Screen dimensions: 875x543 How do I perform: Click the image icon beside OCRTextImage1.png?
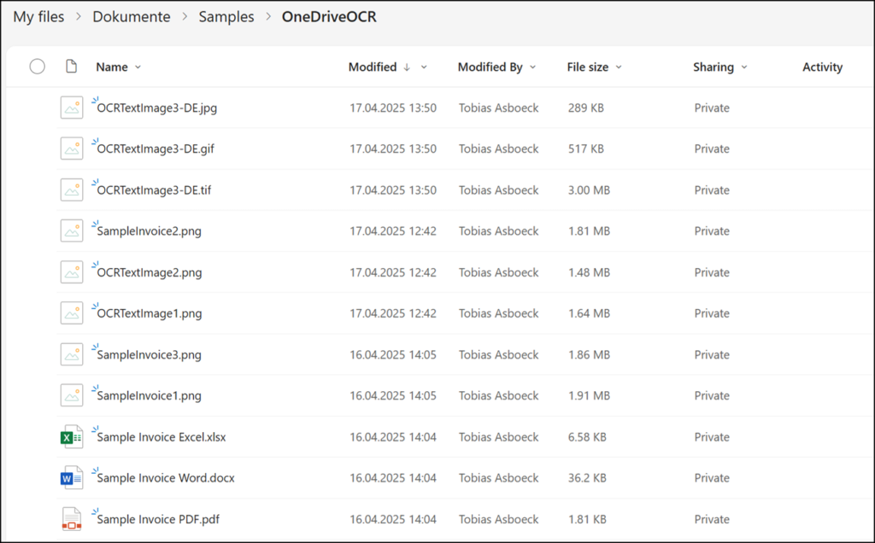pyautogui.click(x=72, y=313)
